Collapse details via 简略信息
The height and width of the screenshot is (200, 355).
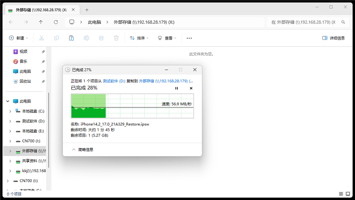[x=83, y=150]
